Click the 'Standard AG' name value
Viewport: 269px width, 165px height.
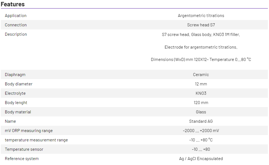click(x=201, y=121)
